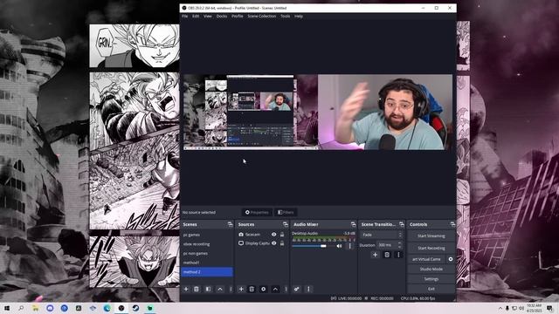559x314 pixels.
Task: Enable Studio Mode
Action: click(x=431, y=270)
